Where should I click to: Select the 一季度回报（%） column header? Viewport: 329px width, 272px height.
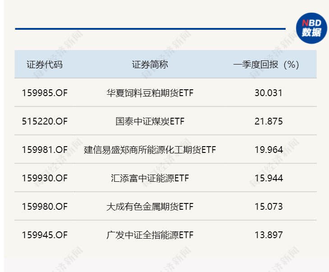(x=266, y=65)
